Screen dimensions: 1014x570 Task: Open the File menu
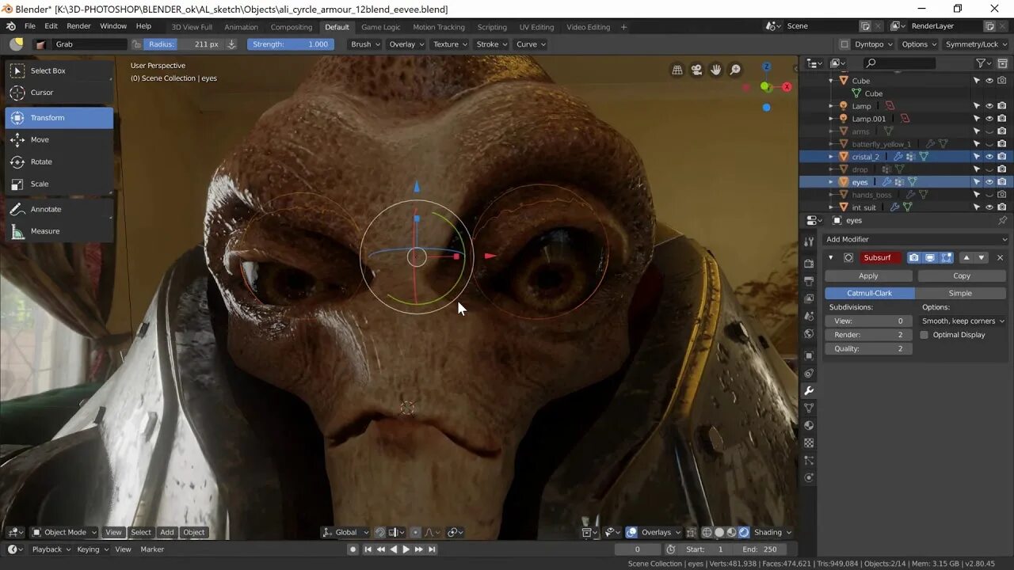[x=29, y=26]
